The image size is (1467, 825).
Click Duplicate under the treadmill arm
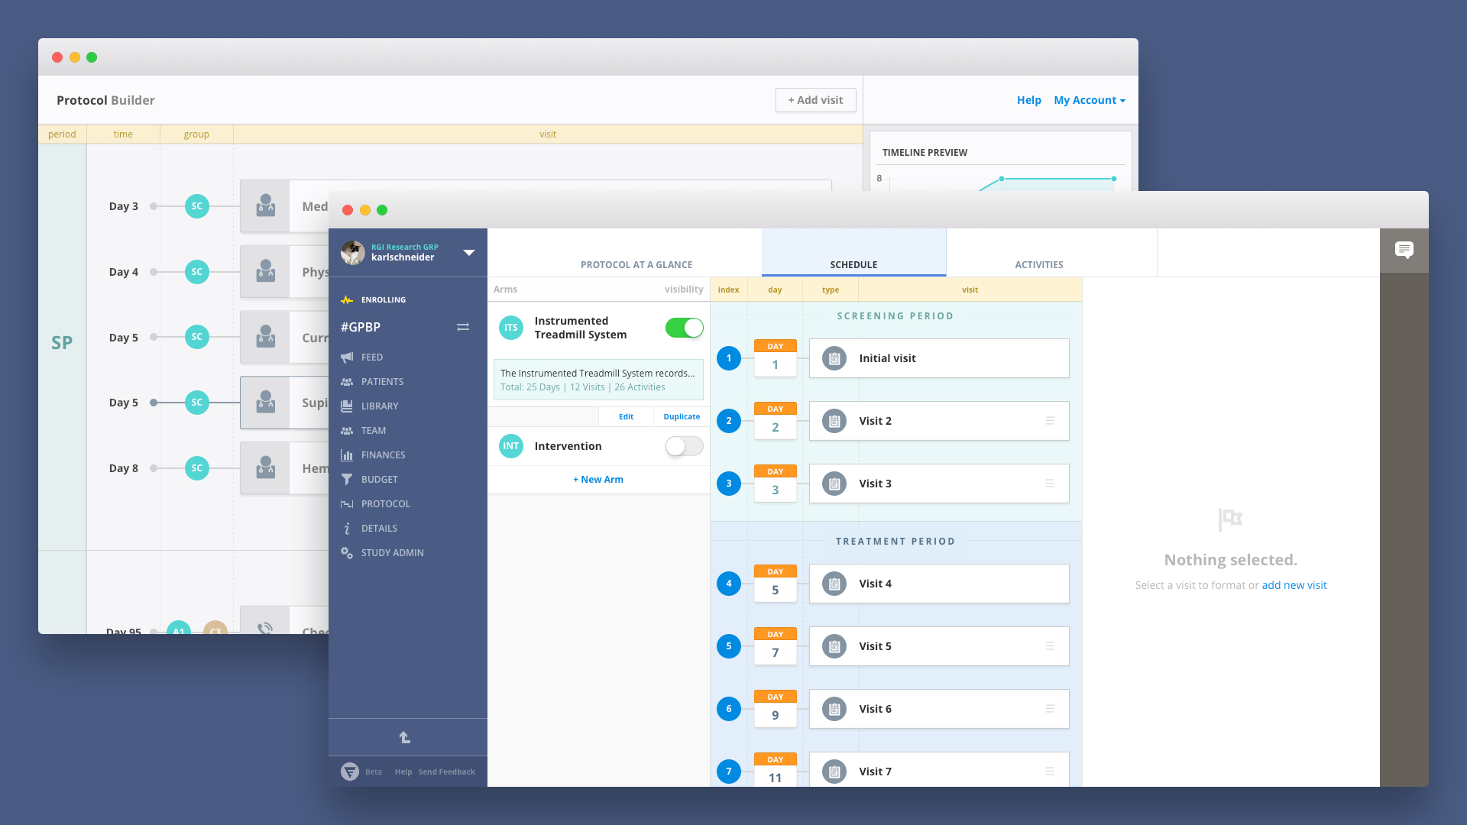[x=682, y=417]
